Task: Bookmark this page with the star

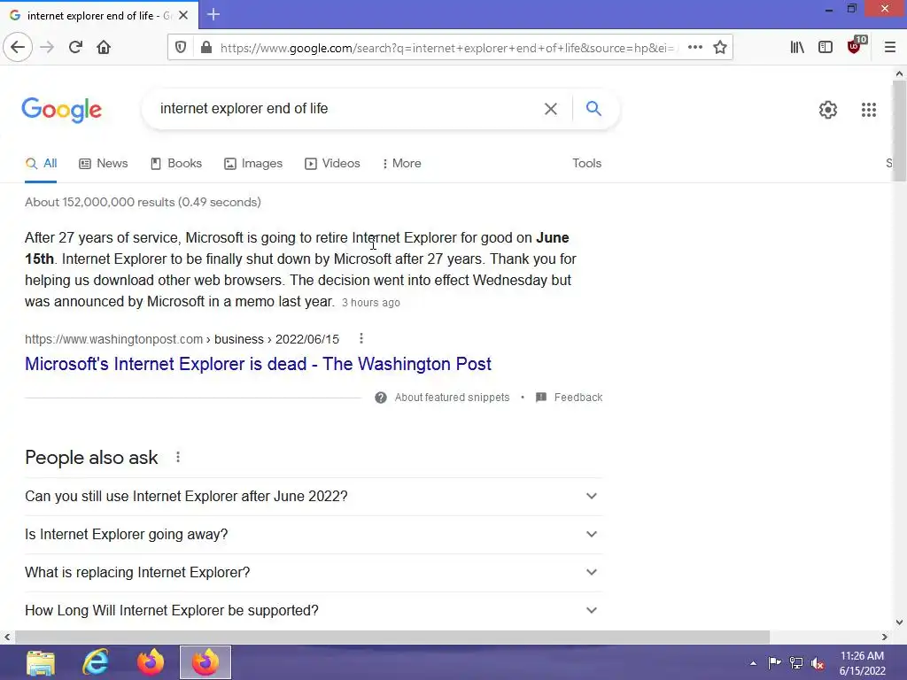Action: 719,48
